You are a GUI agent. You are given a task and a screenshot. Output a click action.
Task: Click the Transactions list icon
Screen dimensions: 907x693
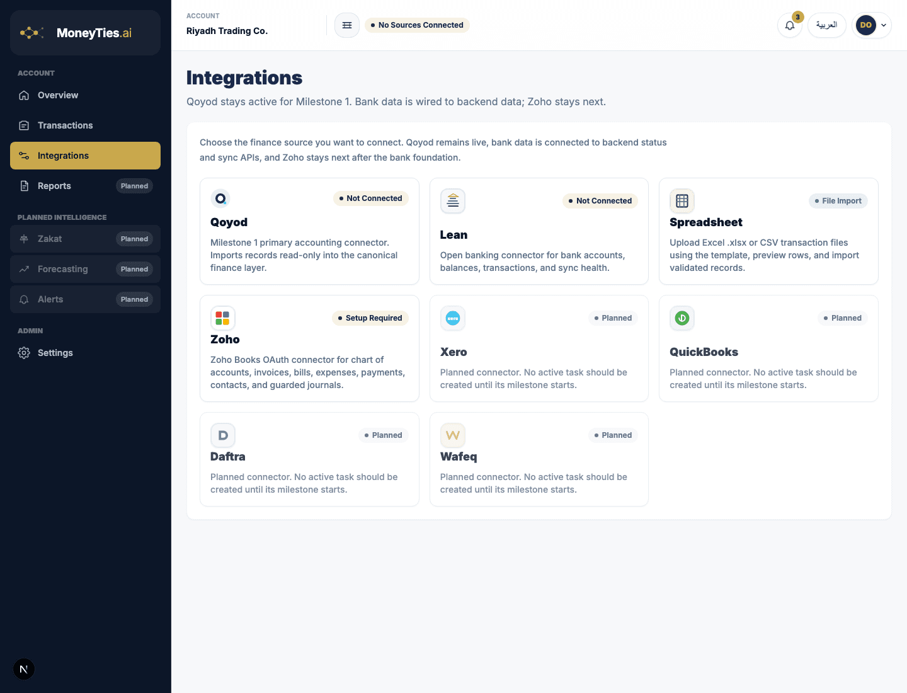coord(24,125)
